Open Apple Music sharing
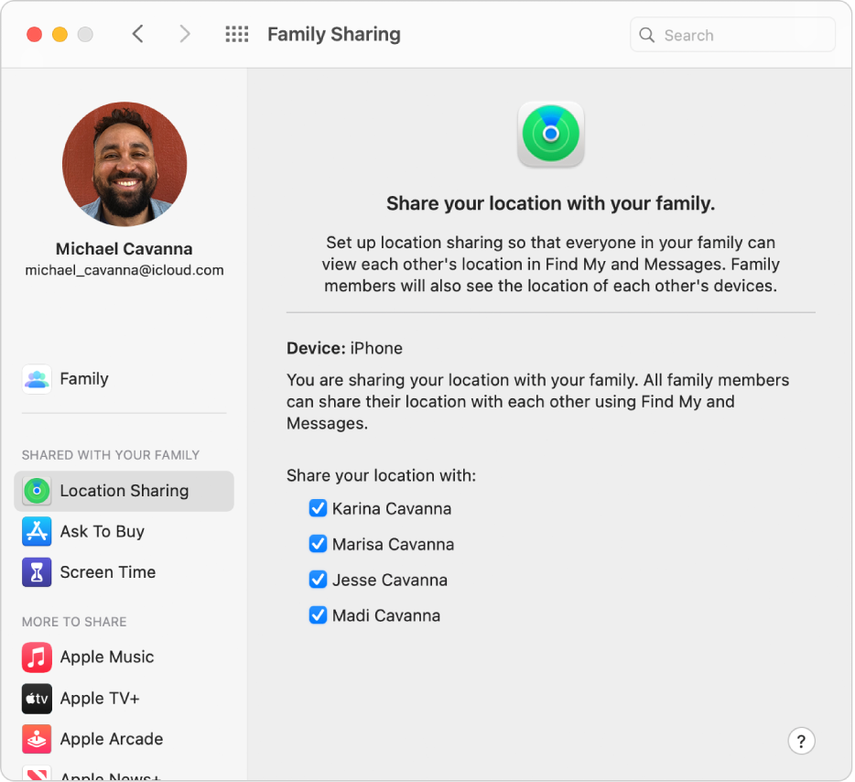The width and height of the screenshot is (855, 782). point(124,657)
